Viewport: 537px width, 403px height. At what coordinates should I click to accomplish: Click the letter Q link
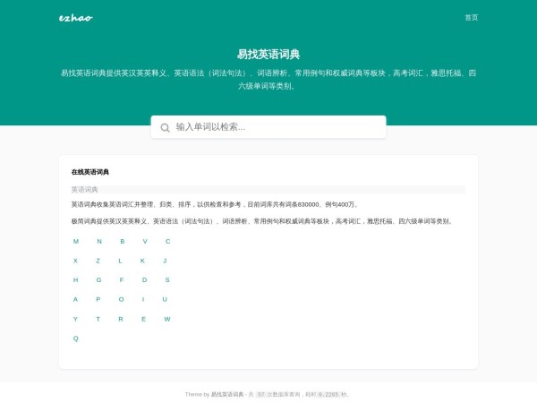pyautogui.click(x=76, y=339)
